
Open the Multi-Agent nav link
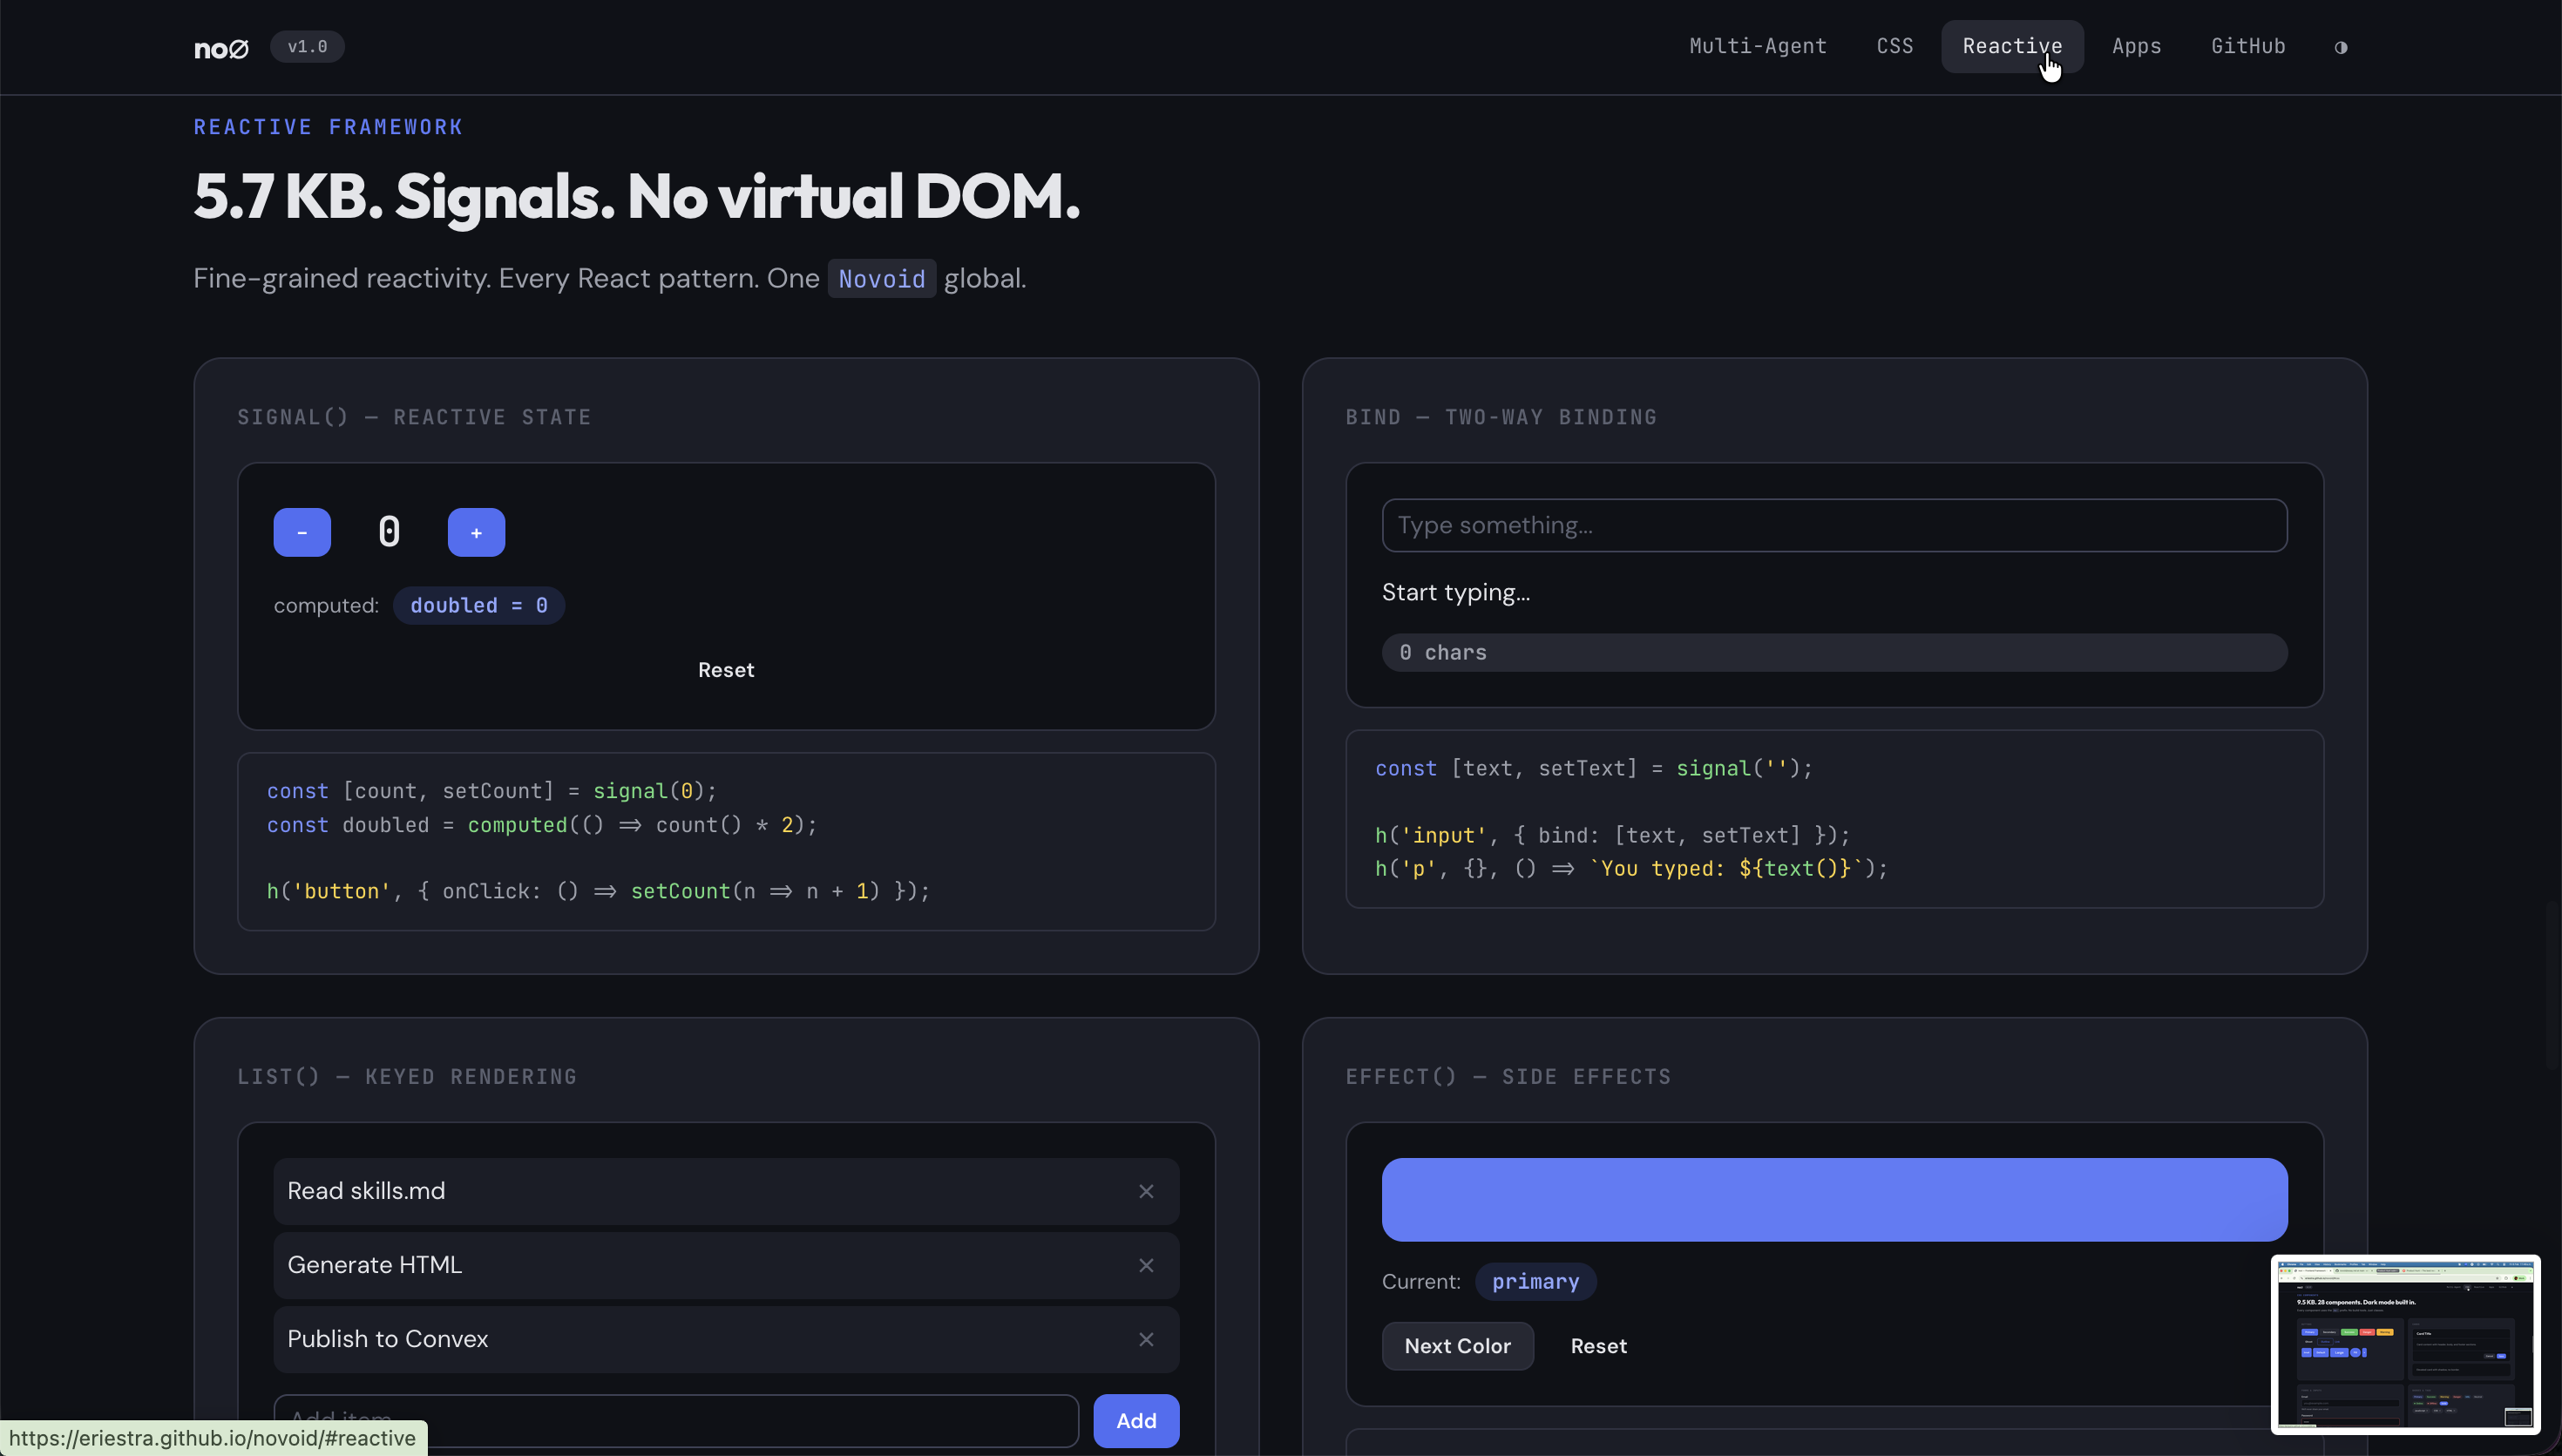click(1757, 46)
